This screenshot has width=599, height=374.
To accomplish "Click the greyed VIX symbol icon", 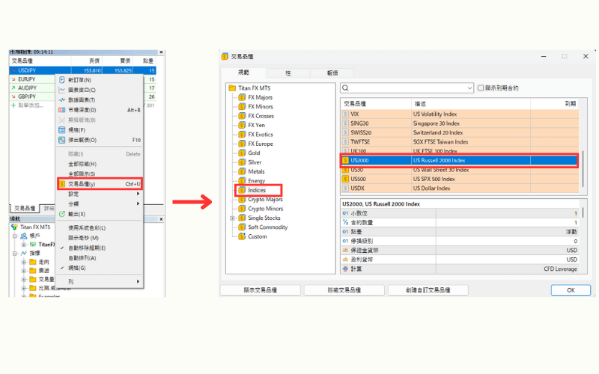I will (345, 114).
